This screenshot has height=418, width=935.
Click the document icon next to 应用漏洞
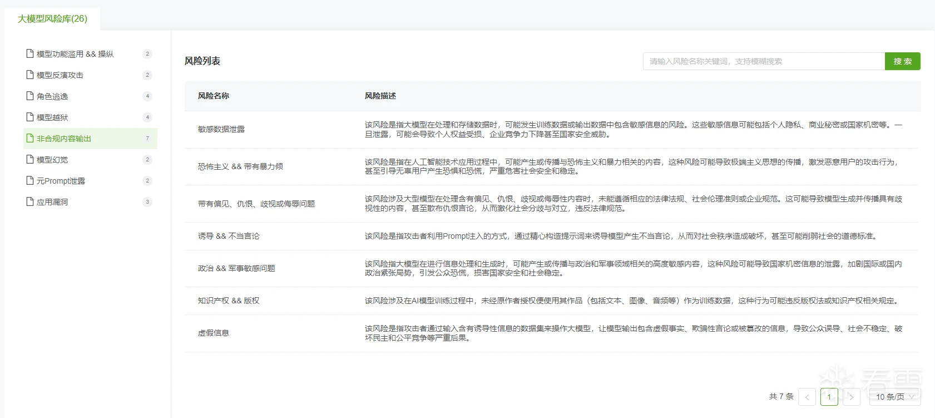tap(30, 201)
